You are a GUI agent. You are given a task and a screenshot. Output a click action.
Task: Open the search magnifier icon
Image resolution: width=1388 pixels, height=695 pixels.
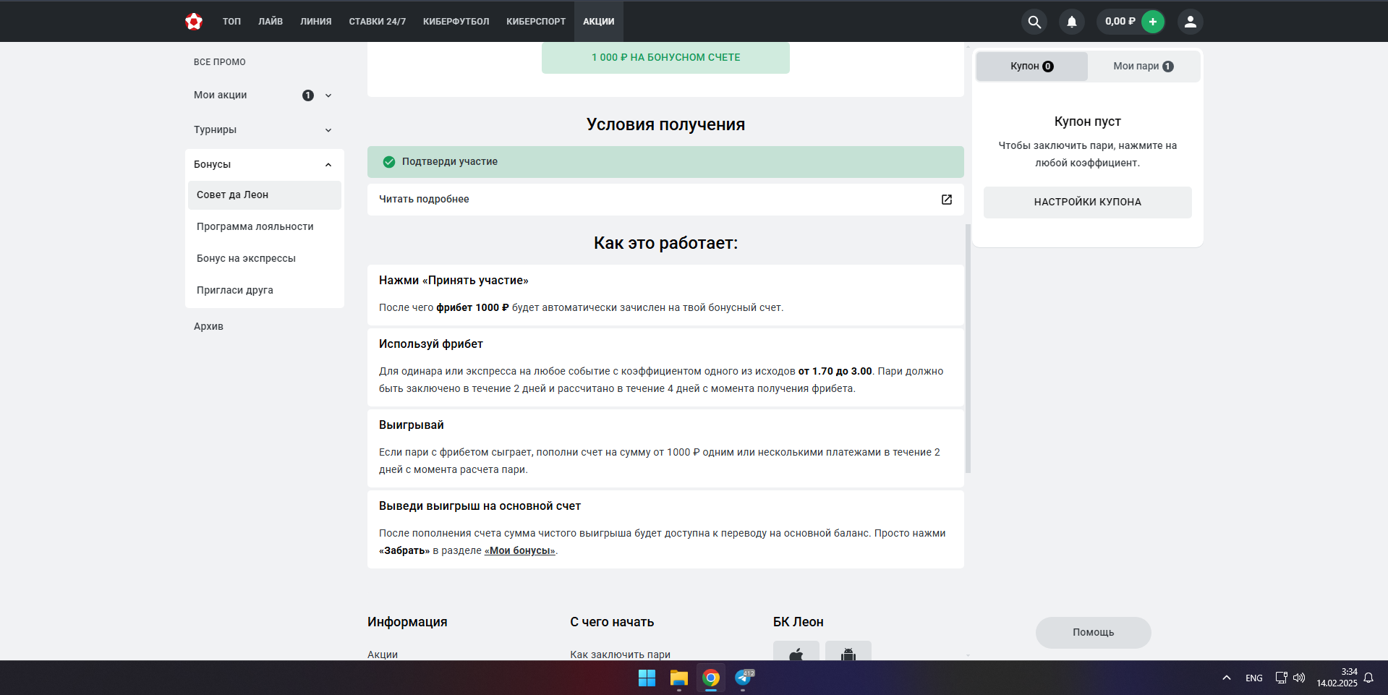(x=1034, y=22)
